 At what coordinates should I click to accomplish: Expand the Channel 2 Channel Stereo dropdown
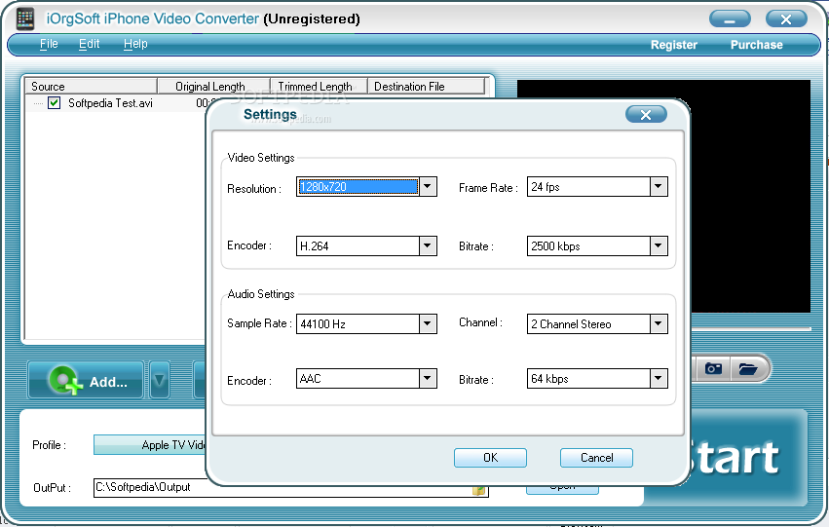[x=659, y=323]
